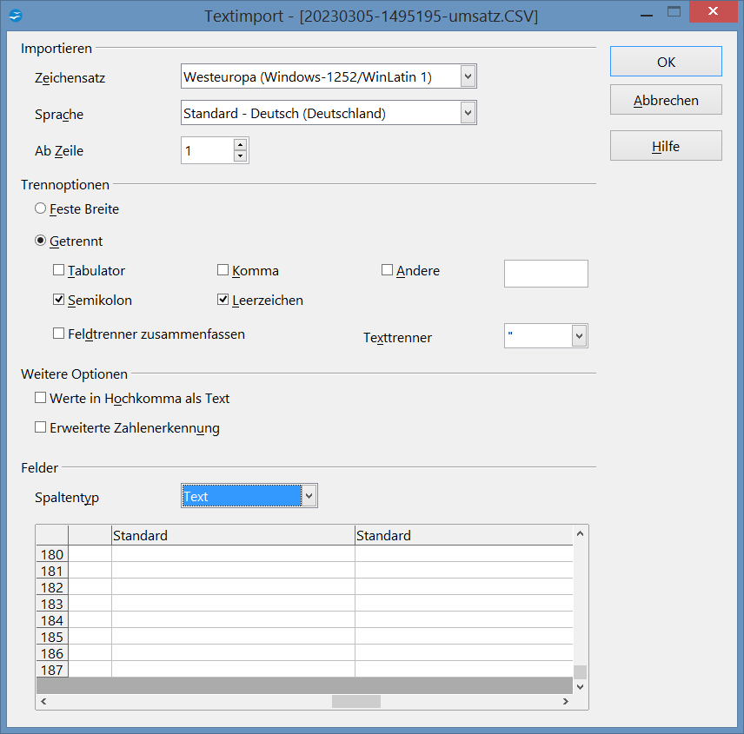Image resolution: width=744 pixels, height=734 pixels.
Task: Click the preview scroll down arrow
Action: coord(580,686)
